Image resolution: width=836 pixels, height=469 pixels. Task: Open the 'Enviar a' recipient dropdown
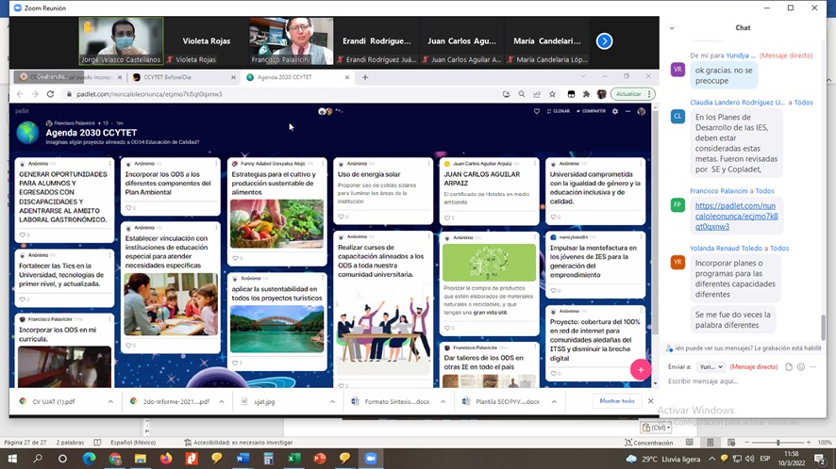click(711, 366)
